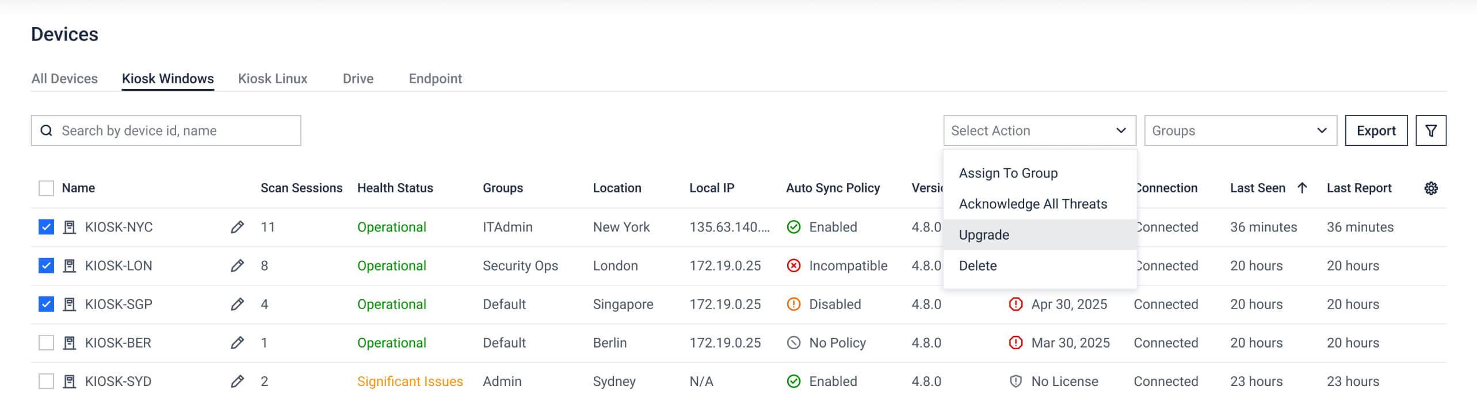Click the Last Seen sort arrow
Viewport: 1477px width, 417px height.
click(x=1302, y=188)
